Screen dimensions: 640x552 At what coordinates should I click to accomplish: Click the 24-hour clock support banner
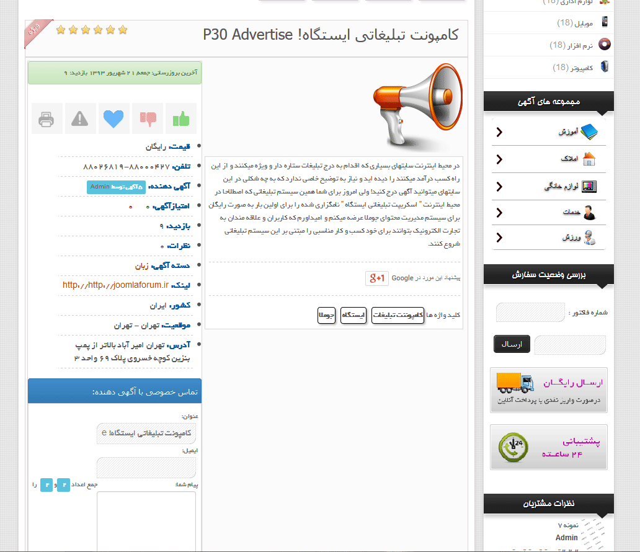pos(549,447)
